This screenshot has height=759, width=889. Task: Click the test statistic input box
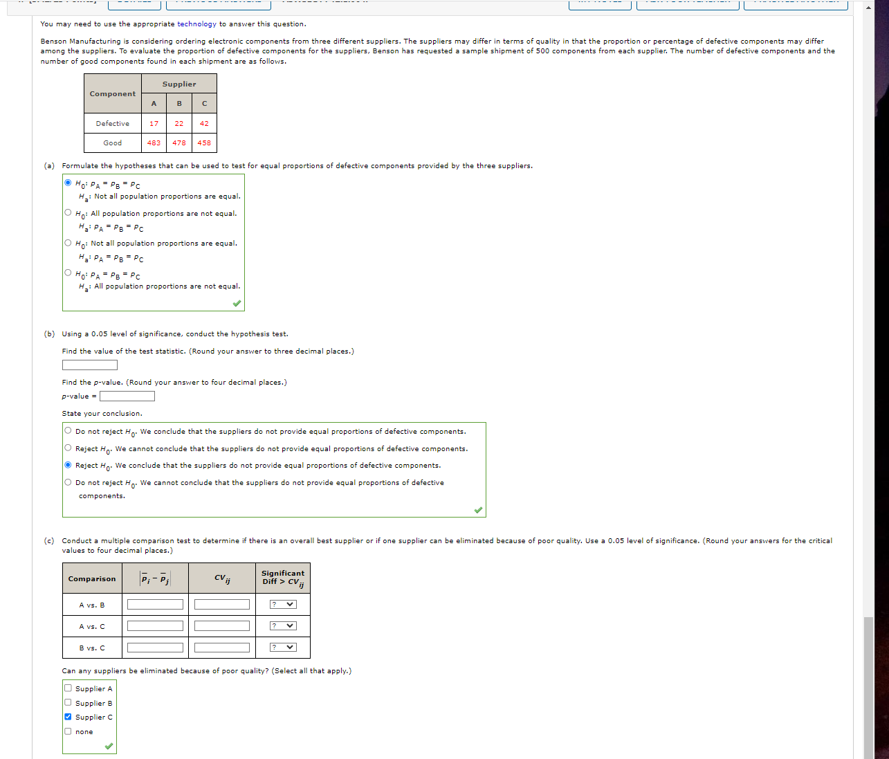point(89,365)
